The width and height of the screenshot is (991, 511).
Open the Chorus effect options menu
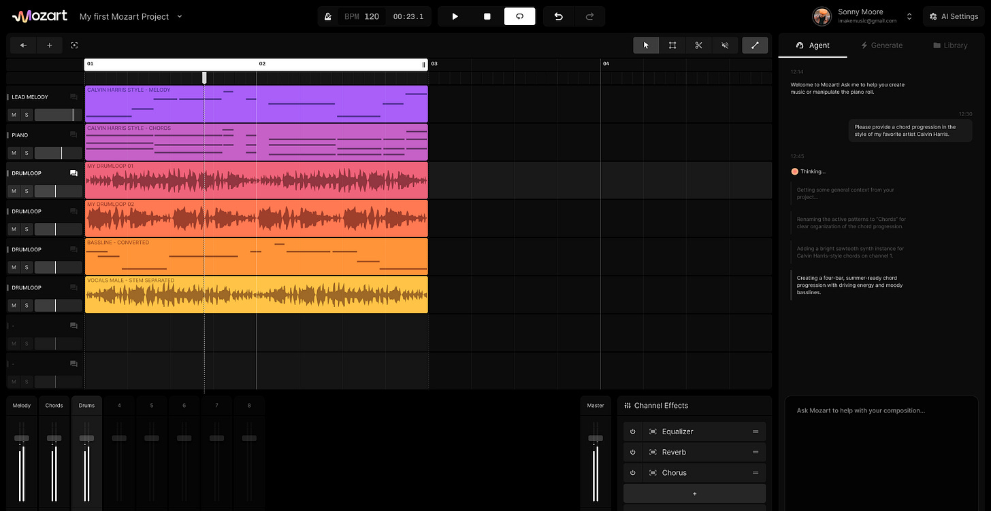(755, 472)
